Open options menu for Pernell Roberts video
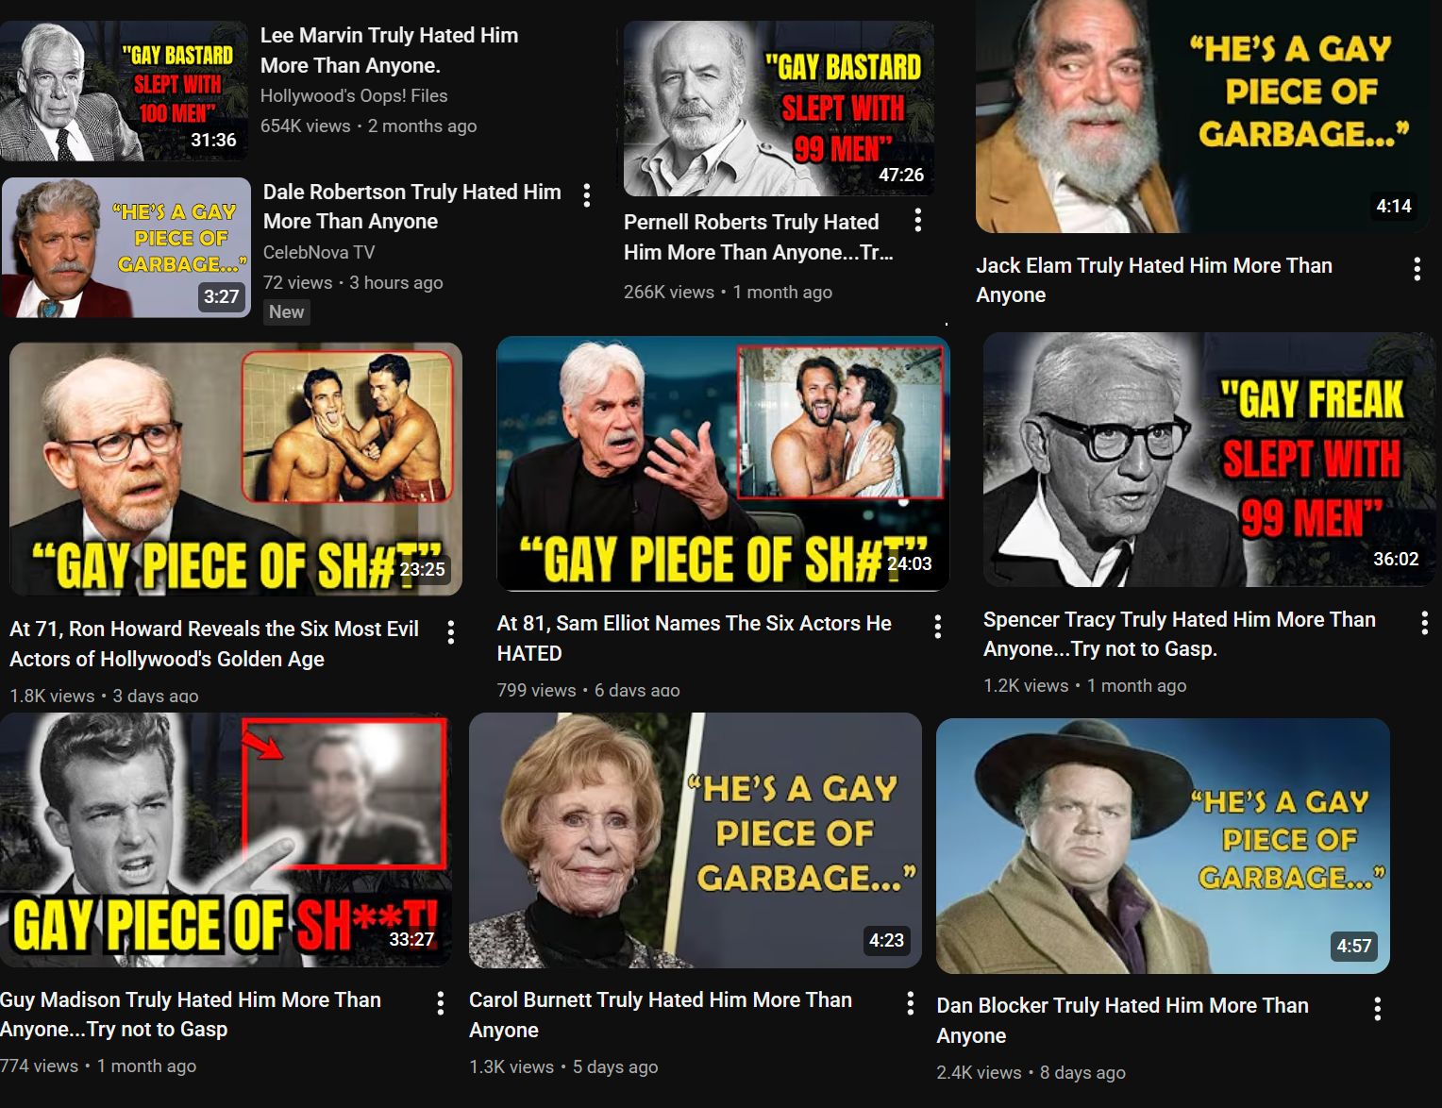 coord(917,221)
